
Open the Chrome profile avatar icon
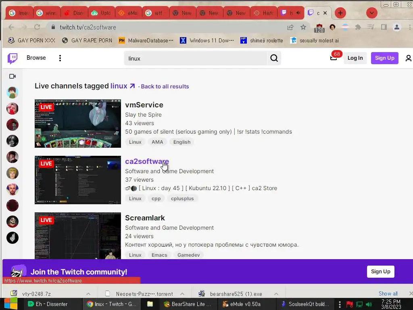(x=397, y=27)
